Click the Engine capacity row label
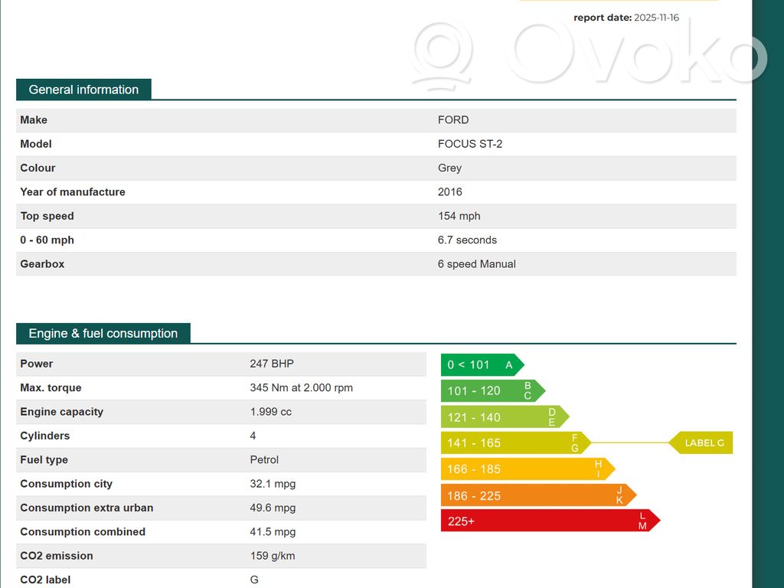 click(x=61, y=411)
